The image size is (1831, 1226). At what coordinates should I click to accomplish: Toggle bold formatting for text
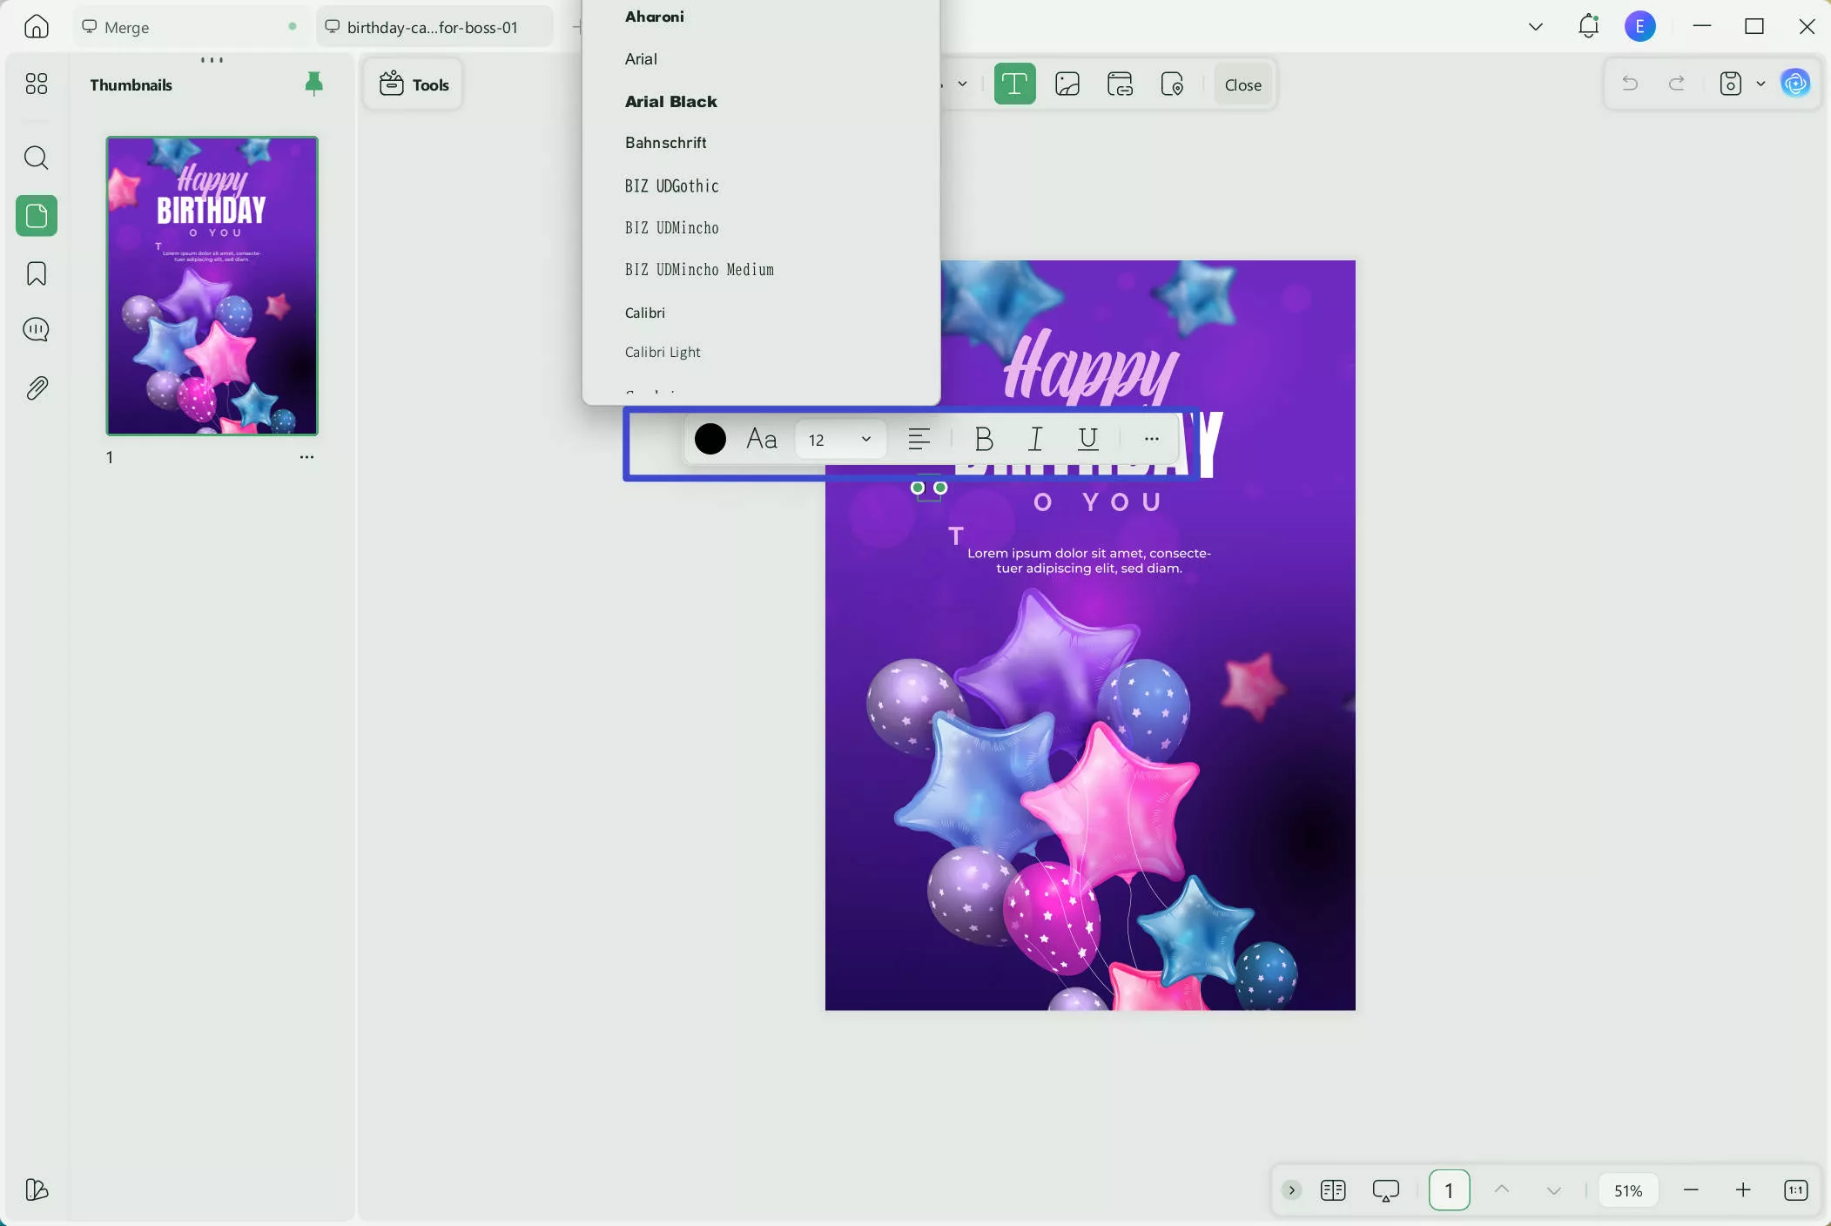(x=984, y=439)
